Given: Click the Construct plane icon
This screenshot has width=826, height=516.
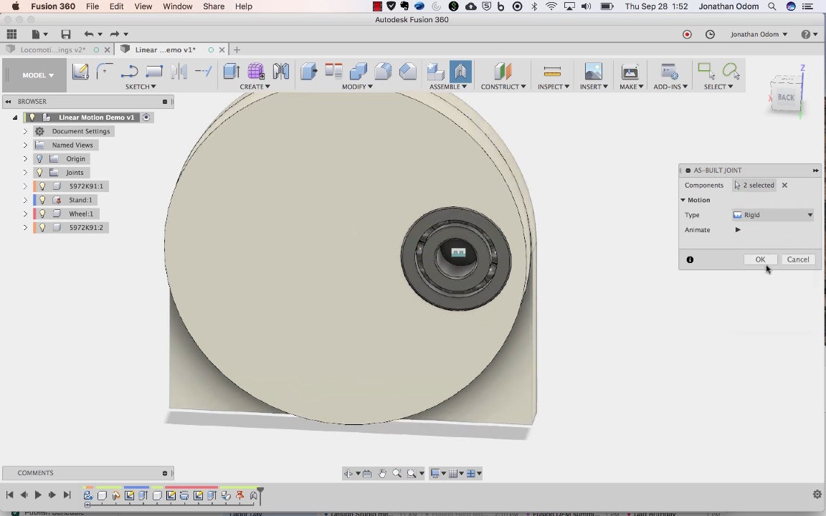Looking at the screenshot, I should pyautogui.click(x=503, y=71).
